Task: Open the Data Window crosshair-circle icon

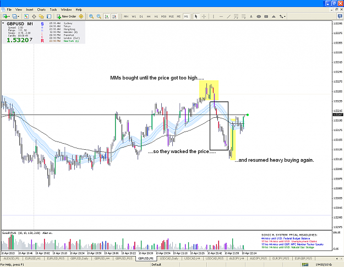Action: point(34,17)
